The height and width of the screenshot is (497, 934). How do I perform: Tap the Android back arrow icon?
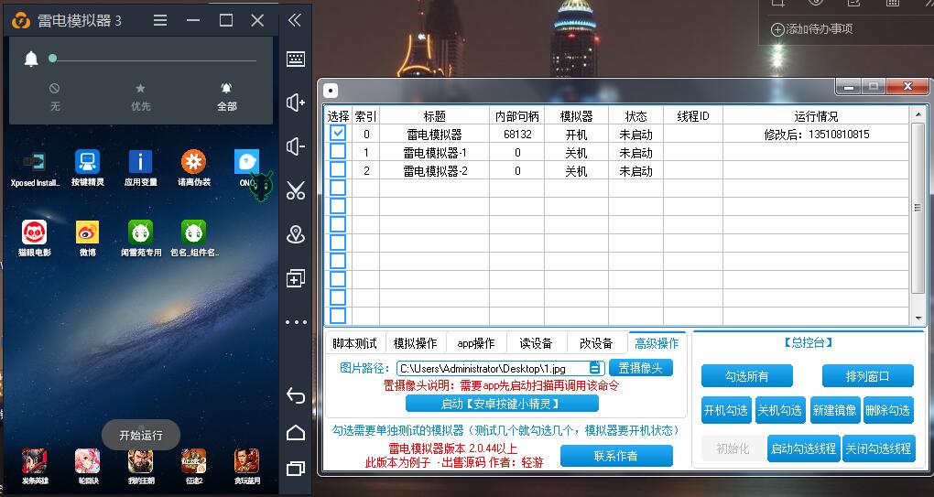[296, 395]
